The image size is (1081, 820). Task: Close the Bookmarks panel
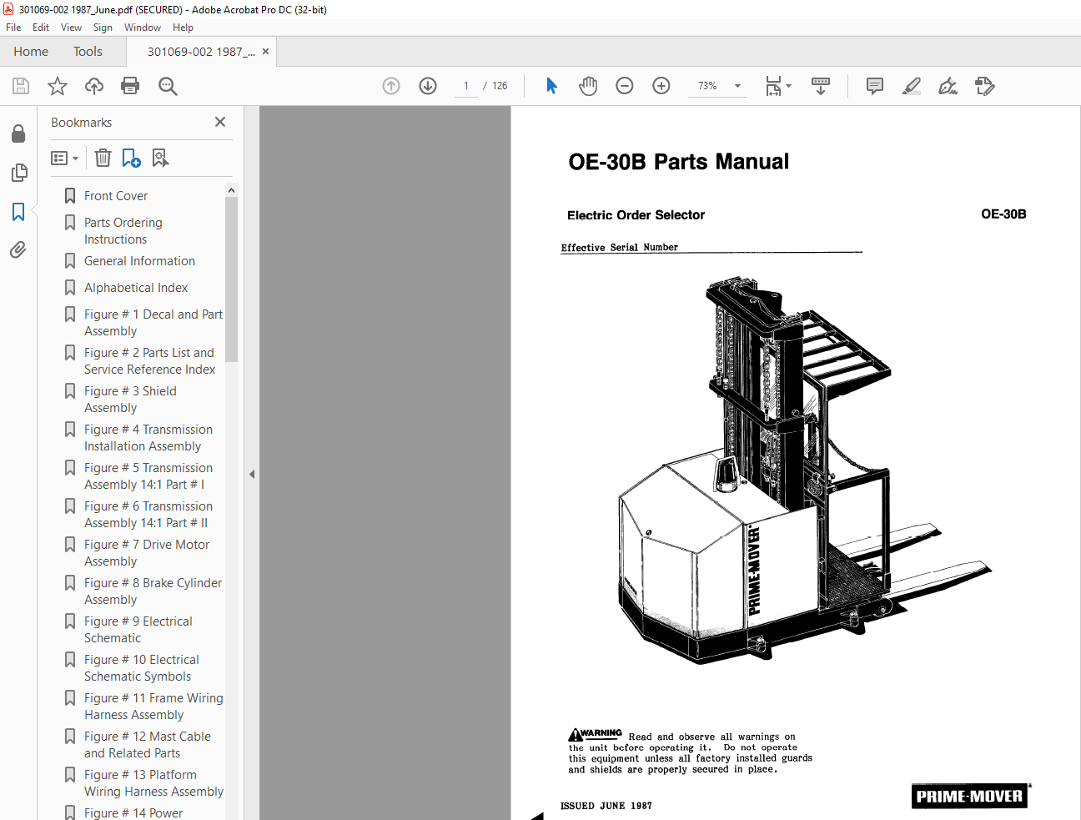click(x=220, y=122)
